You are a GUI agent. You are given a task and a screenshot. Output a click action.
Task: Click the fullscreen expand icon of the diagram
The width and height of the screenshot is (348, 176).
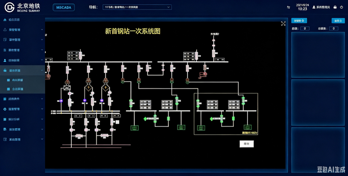tap(283, 23)
